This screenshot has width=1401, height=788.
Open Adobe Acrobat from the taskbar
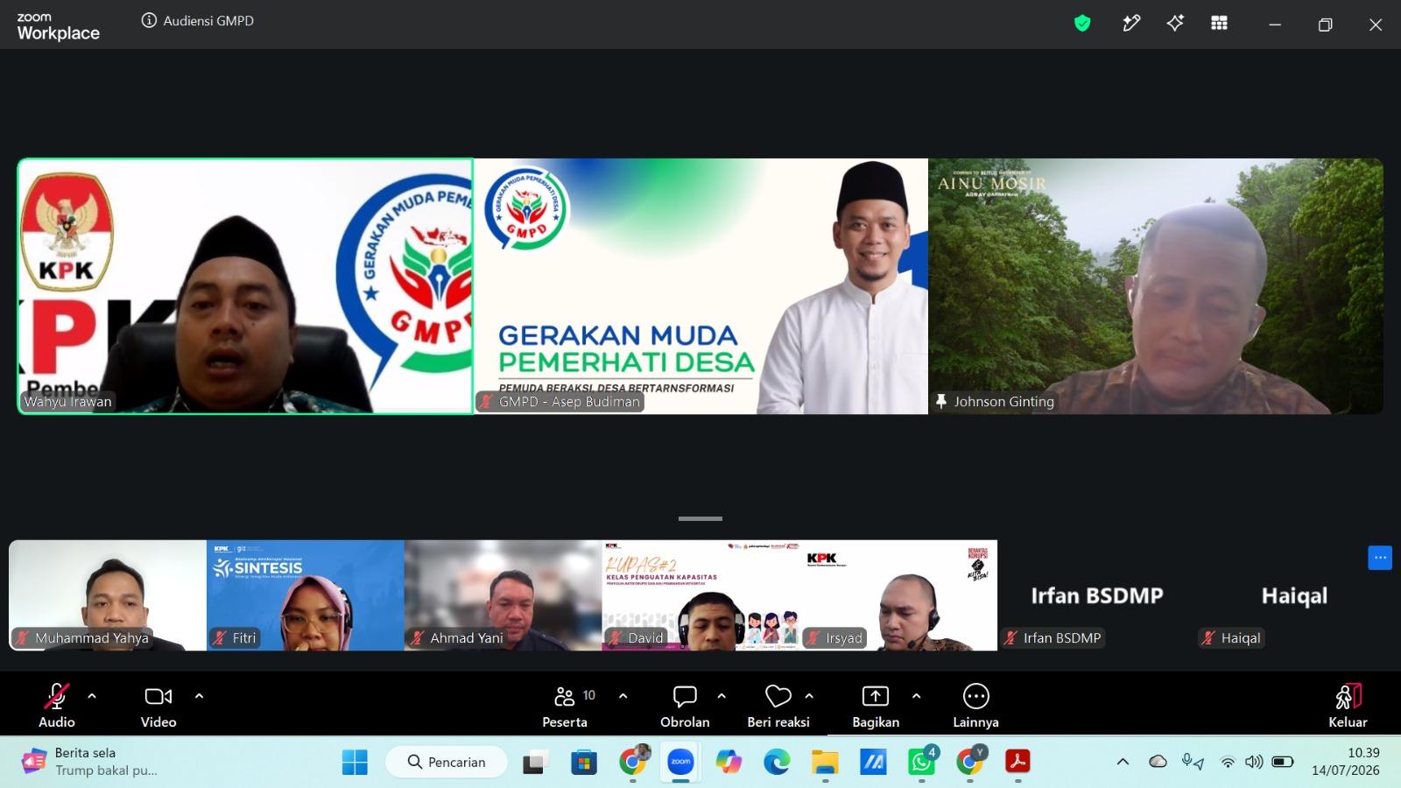[1017, 763]
